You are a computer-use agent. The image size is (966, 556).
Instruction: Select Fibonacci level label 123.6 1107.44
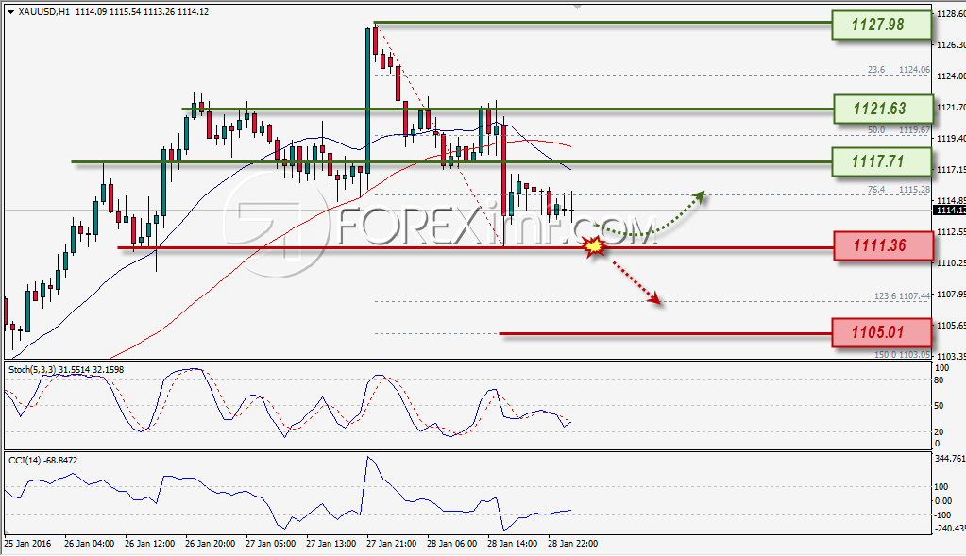(902, 296)
